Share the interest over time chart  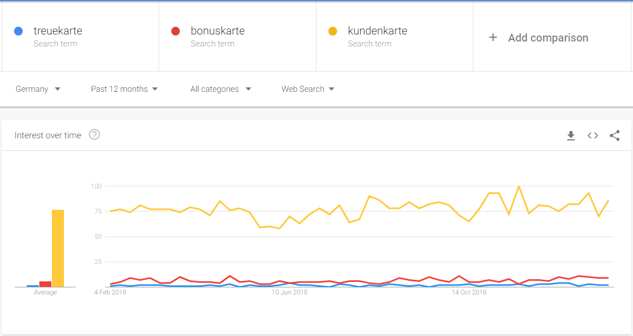click(614, 135)
